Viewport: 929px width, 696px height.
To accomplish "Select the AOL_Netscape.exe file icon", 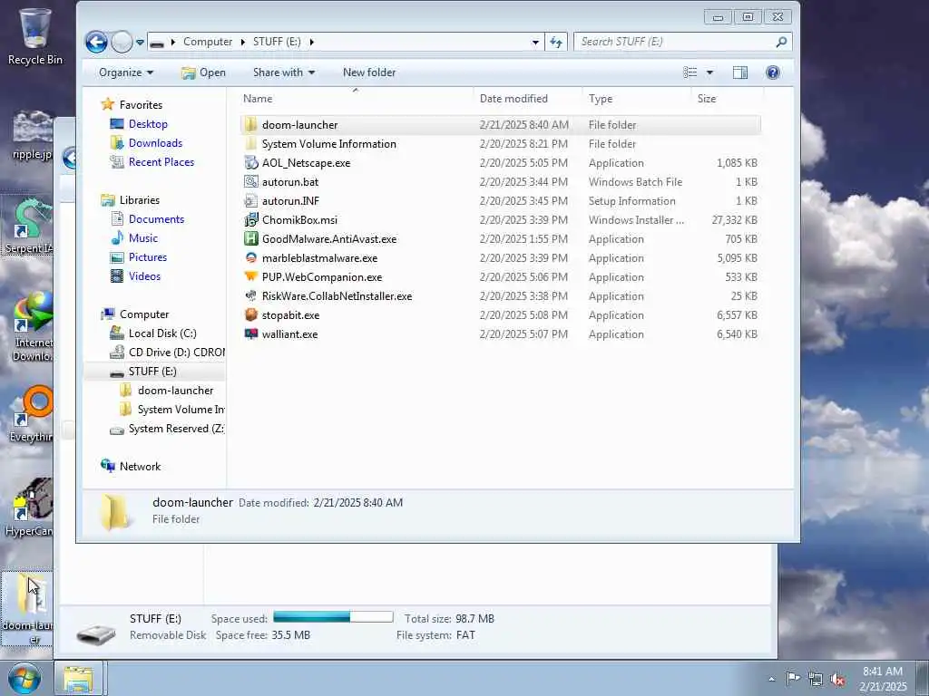I will [x=250, y=163].
